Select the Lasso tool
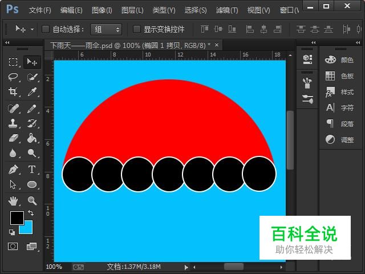This screenshot has width=365, height=274. click(13, 77)
